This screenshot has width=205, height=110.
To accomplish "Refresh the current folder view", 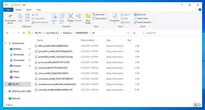I will click(x=134, y=33).
